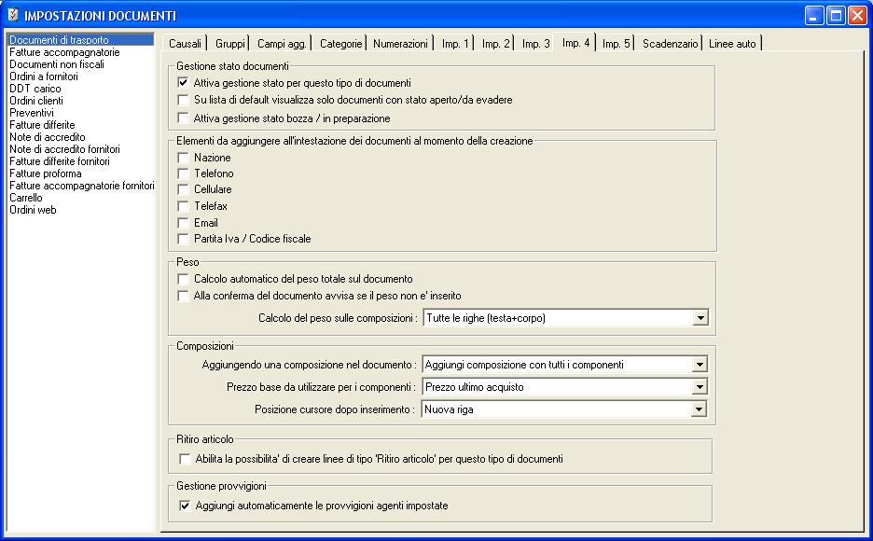The height and width of the screenshot is (541, 873).
Task: Switch to the Gruppi tab
Action: [x=230, y=44]
